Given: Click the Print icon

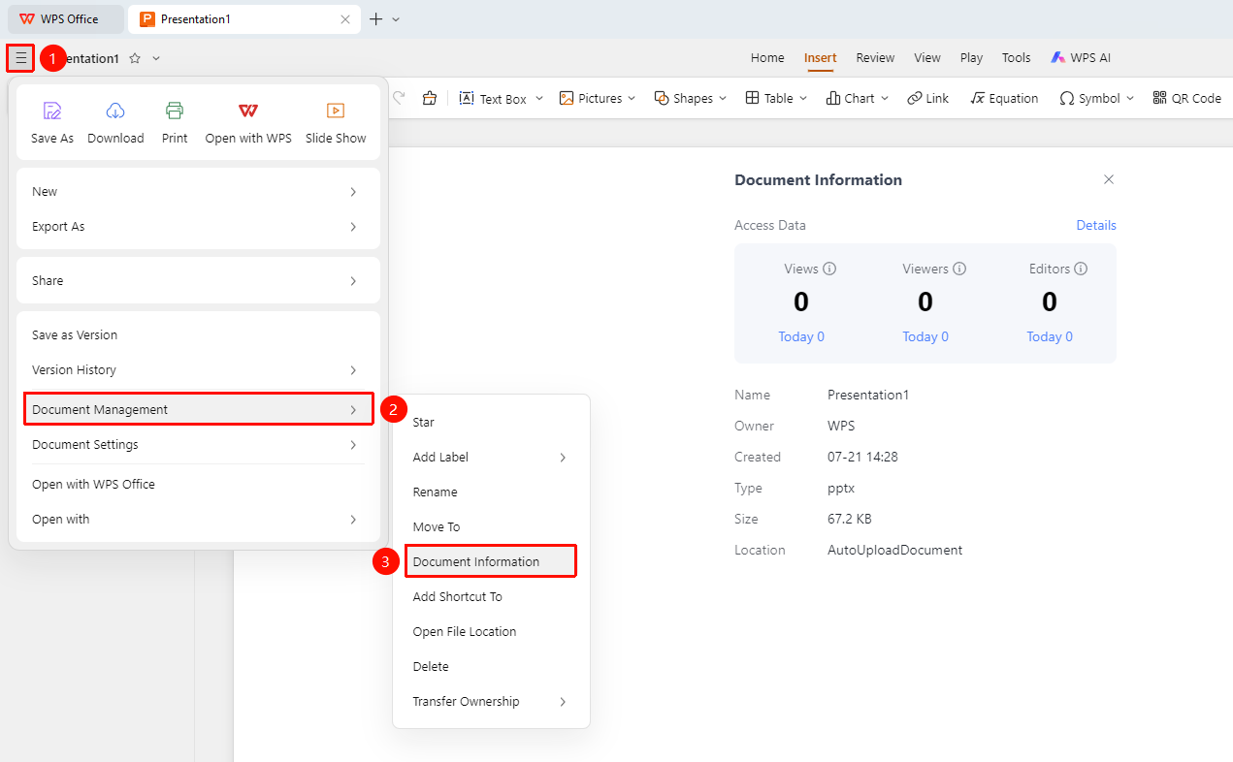Looking at the screenshot, I should [175, 111].
